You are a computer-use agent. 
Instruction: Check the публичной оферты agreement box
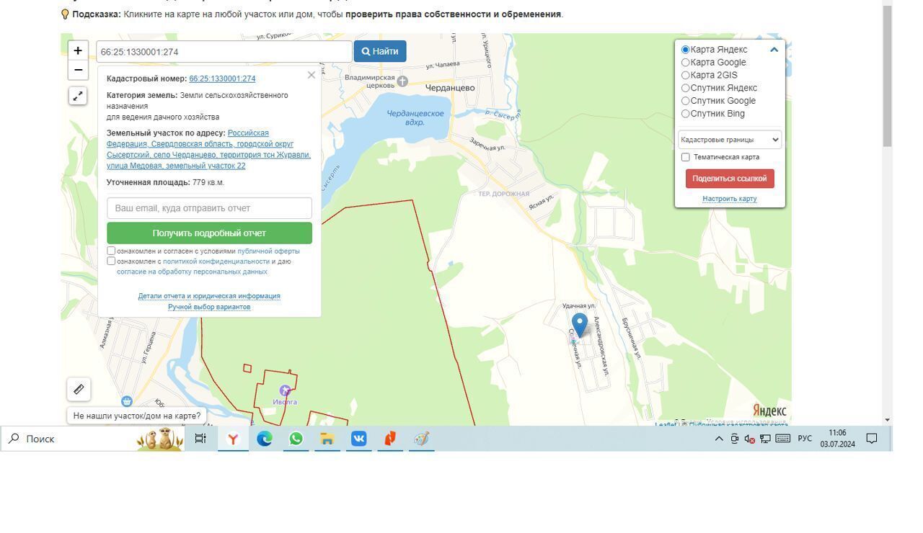tap(111, 251)
